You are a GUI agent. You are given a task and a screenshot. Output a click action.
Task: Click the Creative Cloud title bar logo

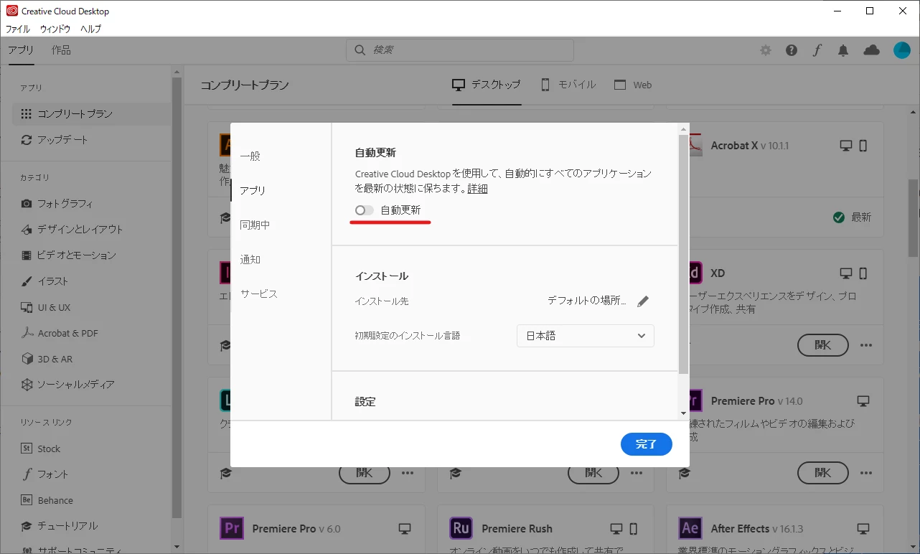tap(11, 11)
